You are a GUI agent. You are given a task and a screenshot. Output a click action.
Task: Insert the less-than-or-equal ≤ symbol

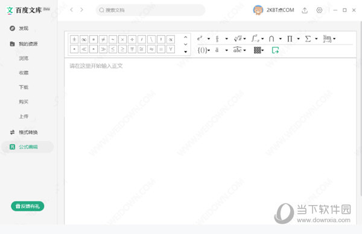click(113, 49)
